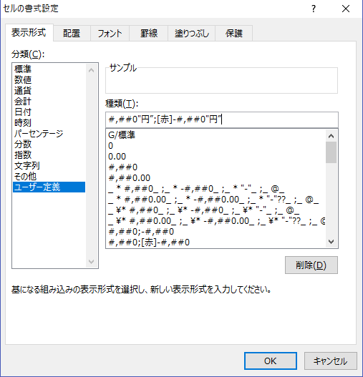Image resolution: width=363 pixels, height=377 pixels.
Task: Click in the 種類 format code field
Action: point(222,119)
